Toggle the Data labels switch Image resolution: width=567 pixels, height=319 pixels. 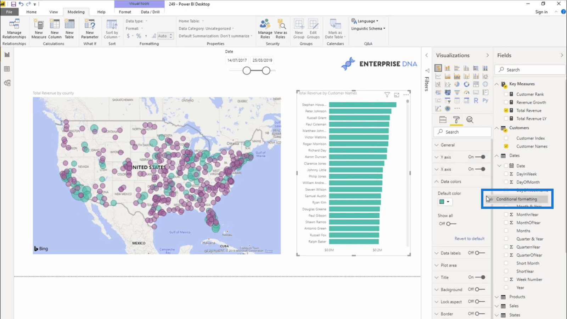(x=480, y=253)
